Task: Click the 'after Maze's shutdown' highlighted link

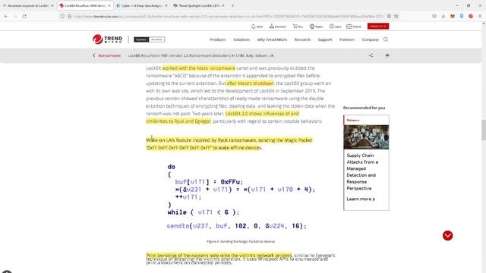Action: [x=250, y=83]
